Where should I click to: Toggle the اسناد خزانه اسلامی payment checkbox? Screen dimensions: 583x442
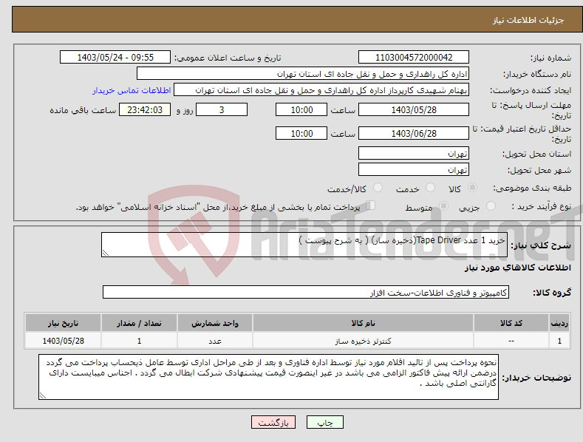(370, 205)
